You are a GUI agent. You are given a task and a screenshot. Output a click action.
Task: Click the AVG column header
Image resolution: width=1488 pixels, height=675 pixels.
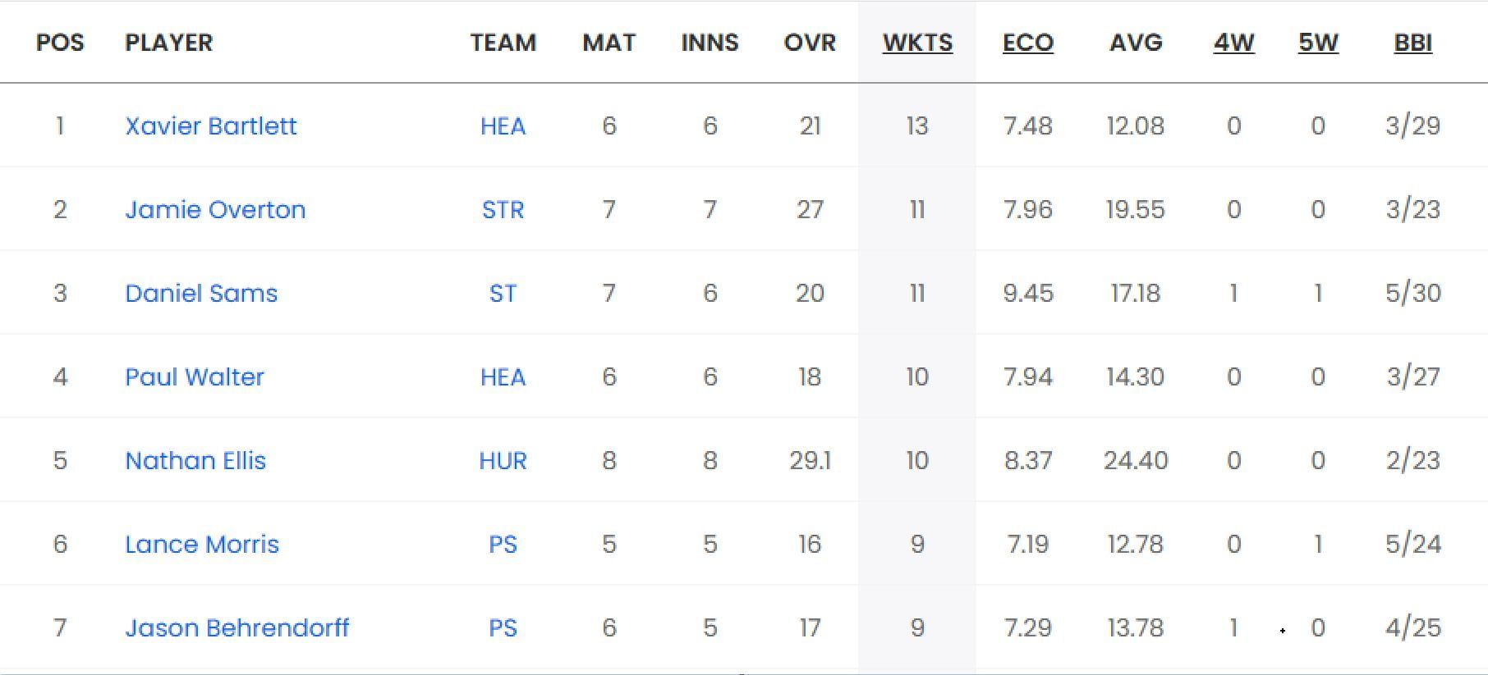[1135, 43]
